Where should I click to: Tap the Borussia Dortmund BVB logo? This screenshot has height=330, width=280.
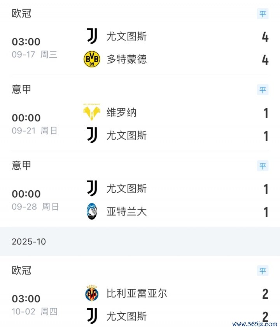pos(92,59)
